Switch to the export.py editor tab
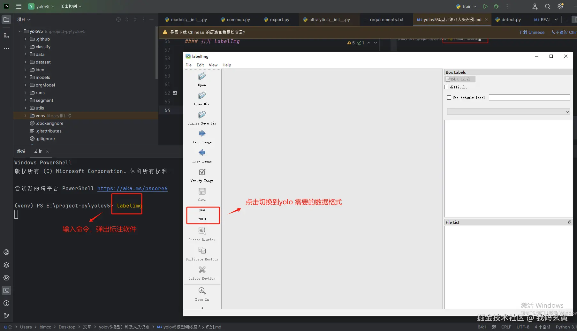Image resolution: width=577 pixels, height=331 pixels. (x=277, y=19)
